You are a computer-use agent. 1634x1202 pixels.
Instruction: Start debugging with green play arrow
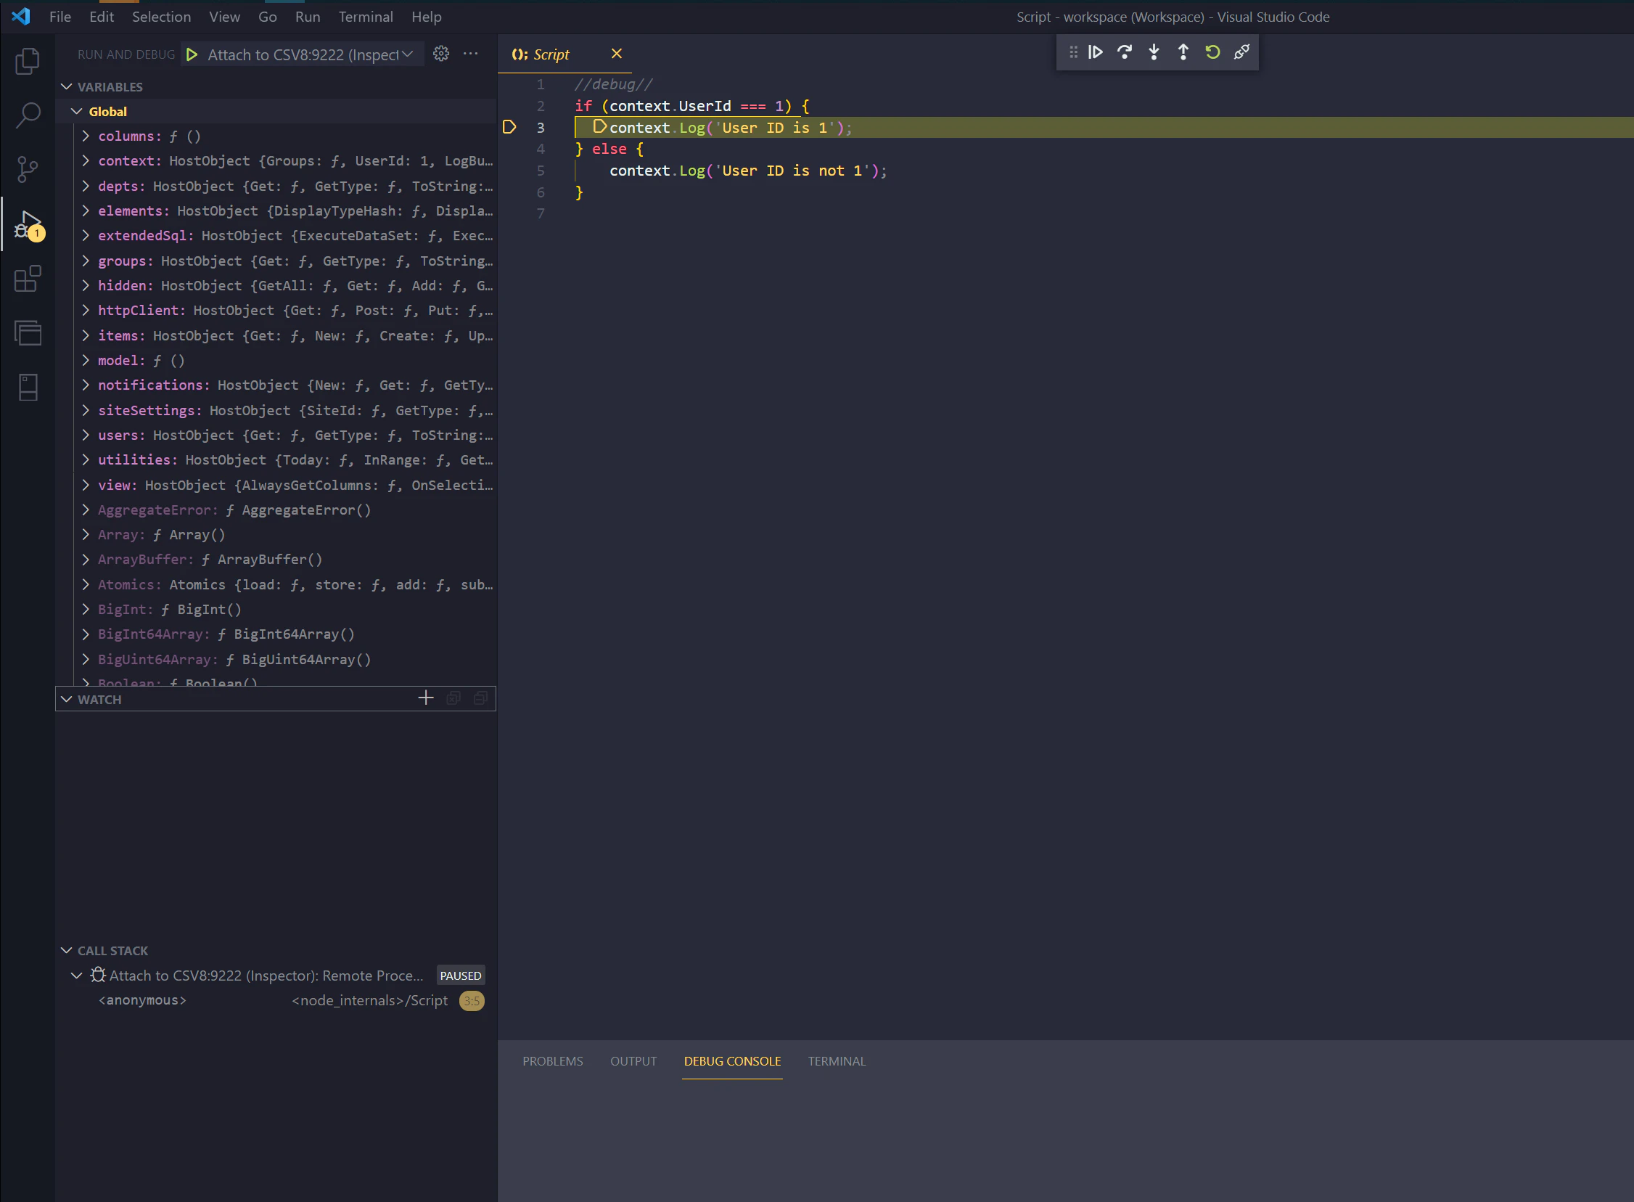point(192,54)
